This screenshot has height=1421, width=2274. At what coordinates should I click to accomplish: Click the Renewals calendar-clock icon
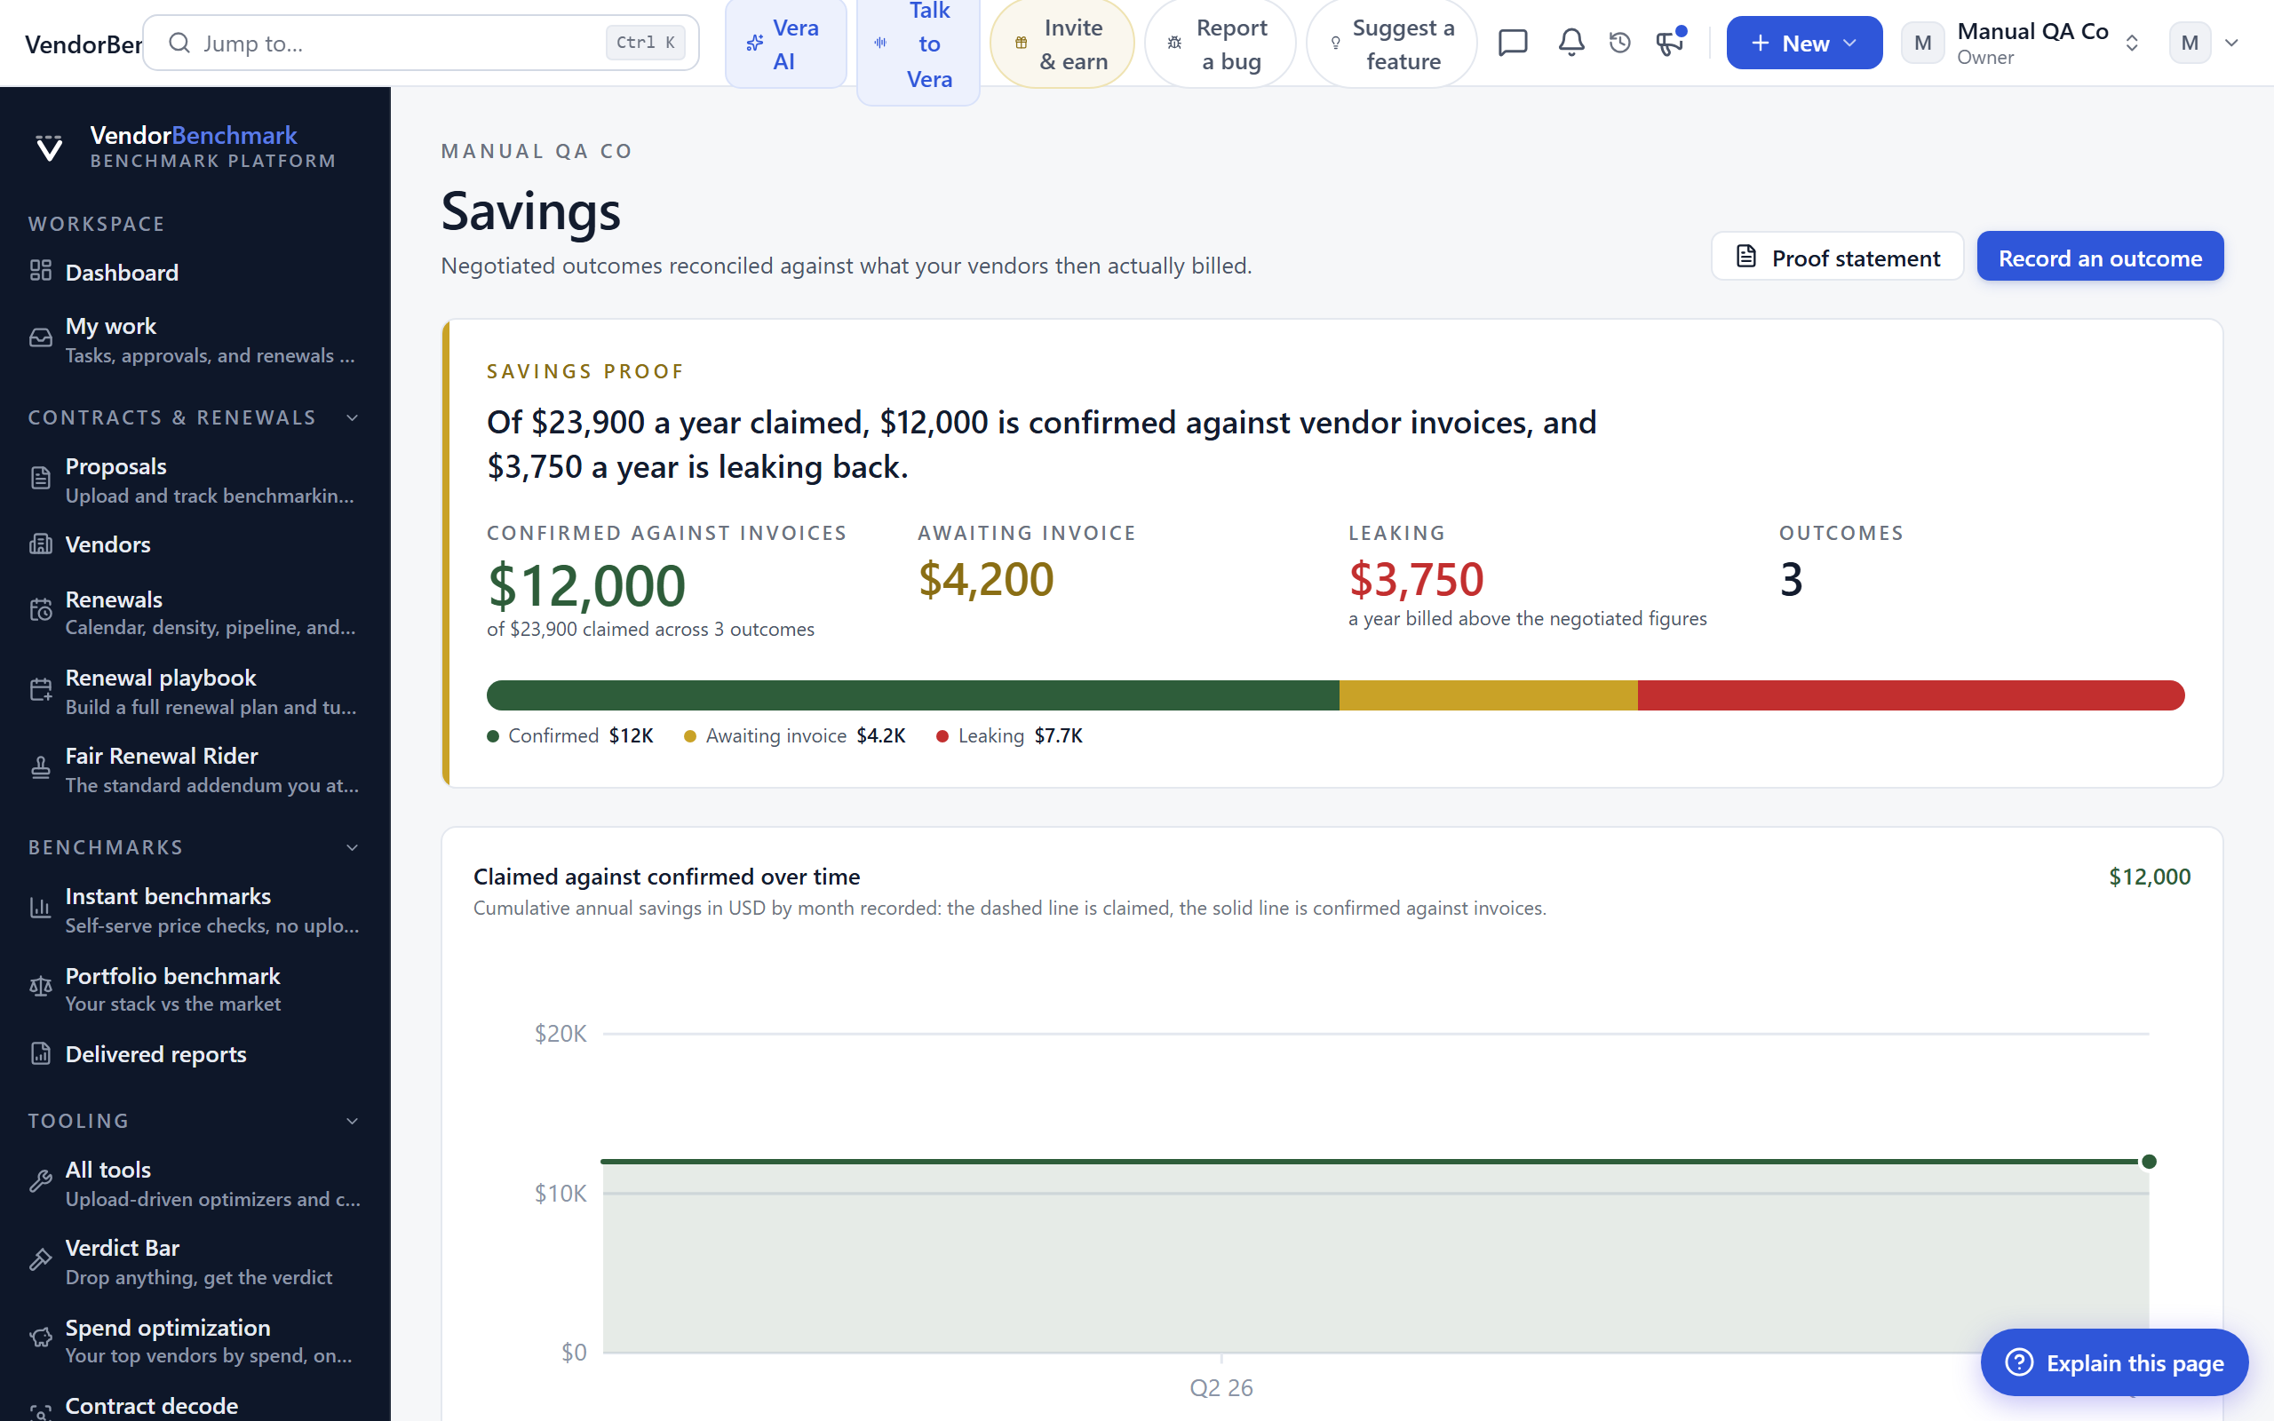40,611
